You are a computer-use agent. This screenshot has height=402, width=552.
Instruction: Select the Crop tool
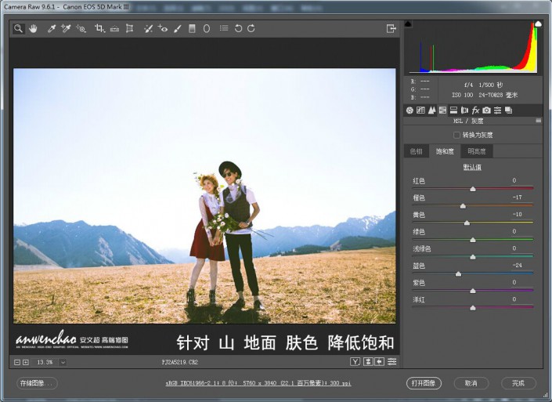coord(99,28)
